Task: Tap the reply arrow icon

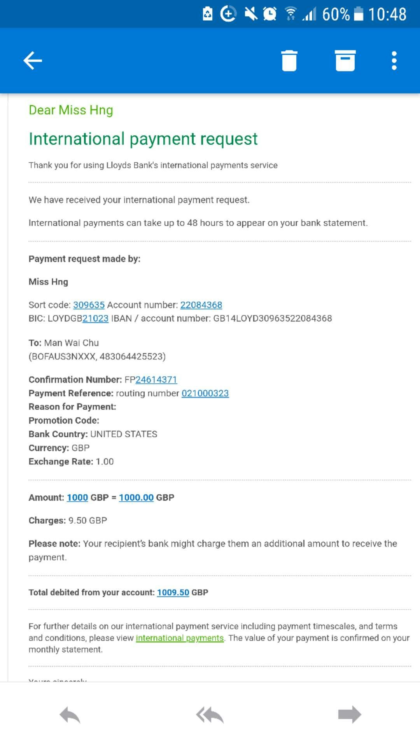Action: (70, 715)
